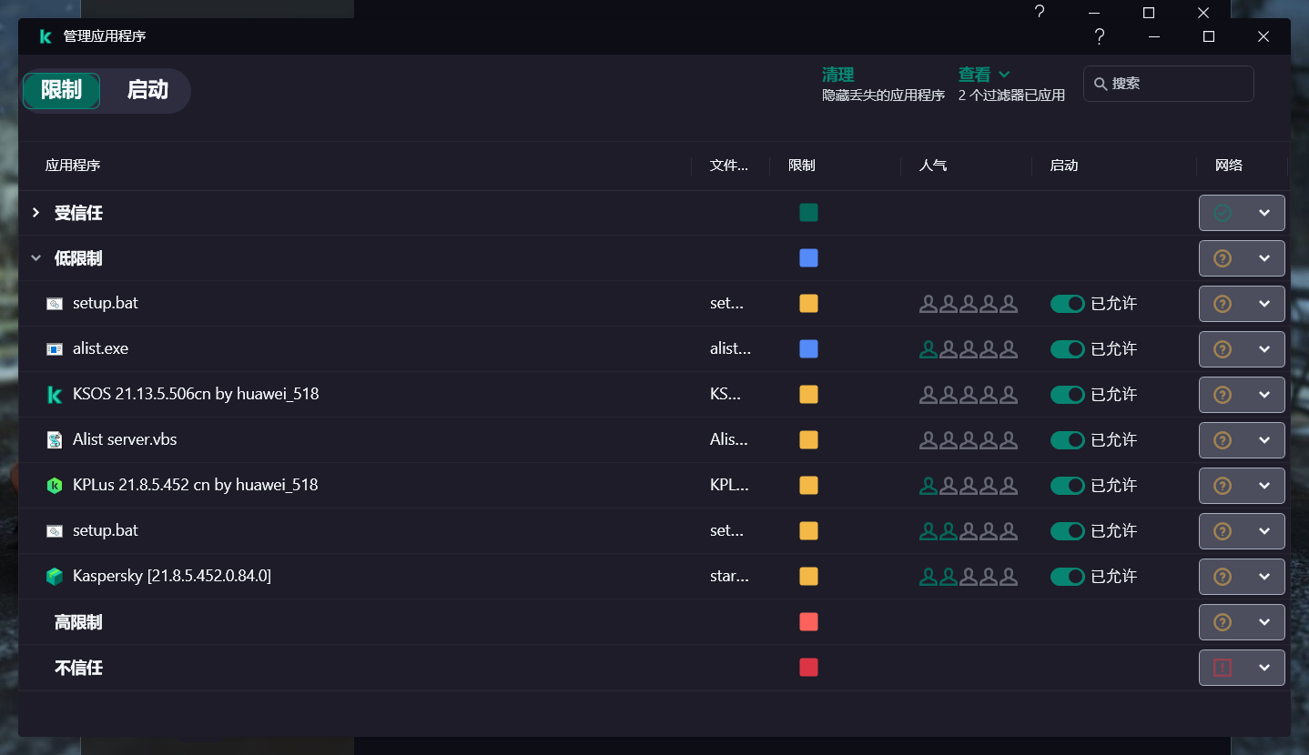
Task: Click the KPLus 21.8.5.452 green app icon
Action: (55, 485)
